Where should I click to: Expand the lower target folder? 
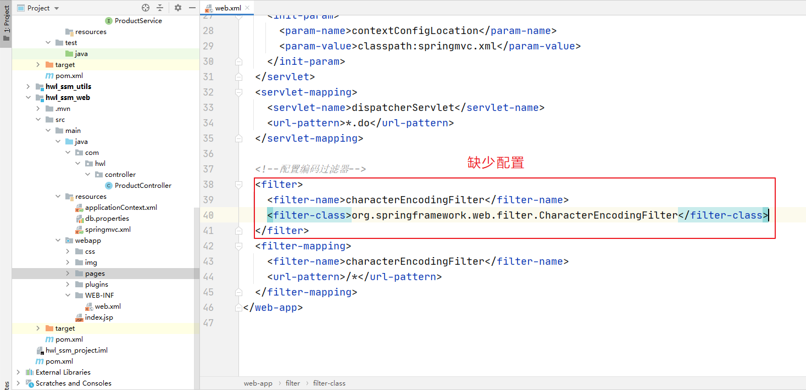(x=38, y=328)
